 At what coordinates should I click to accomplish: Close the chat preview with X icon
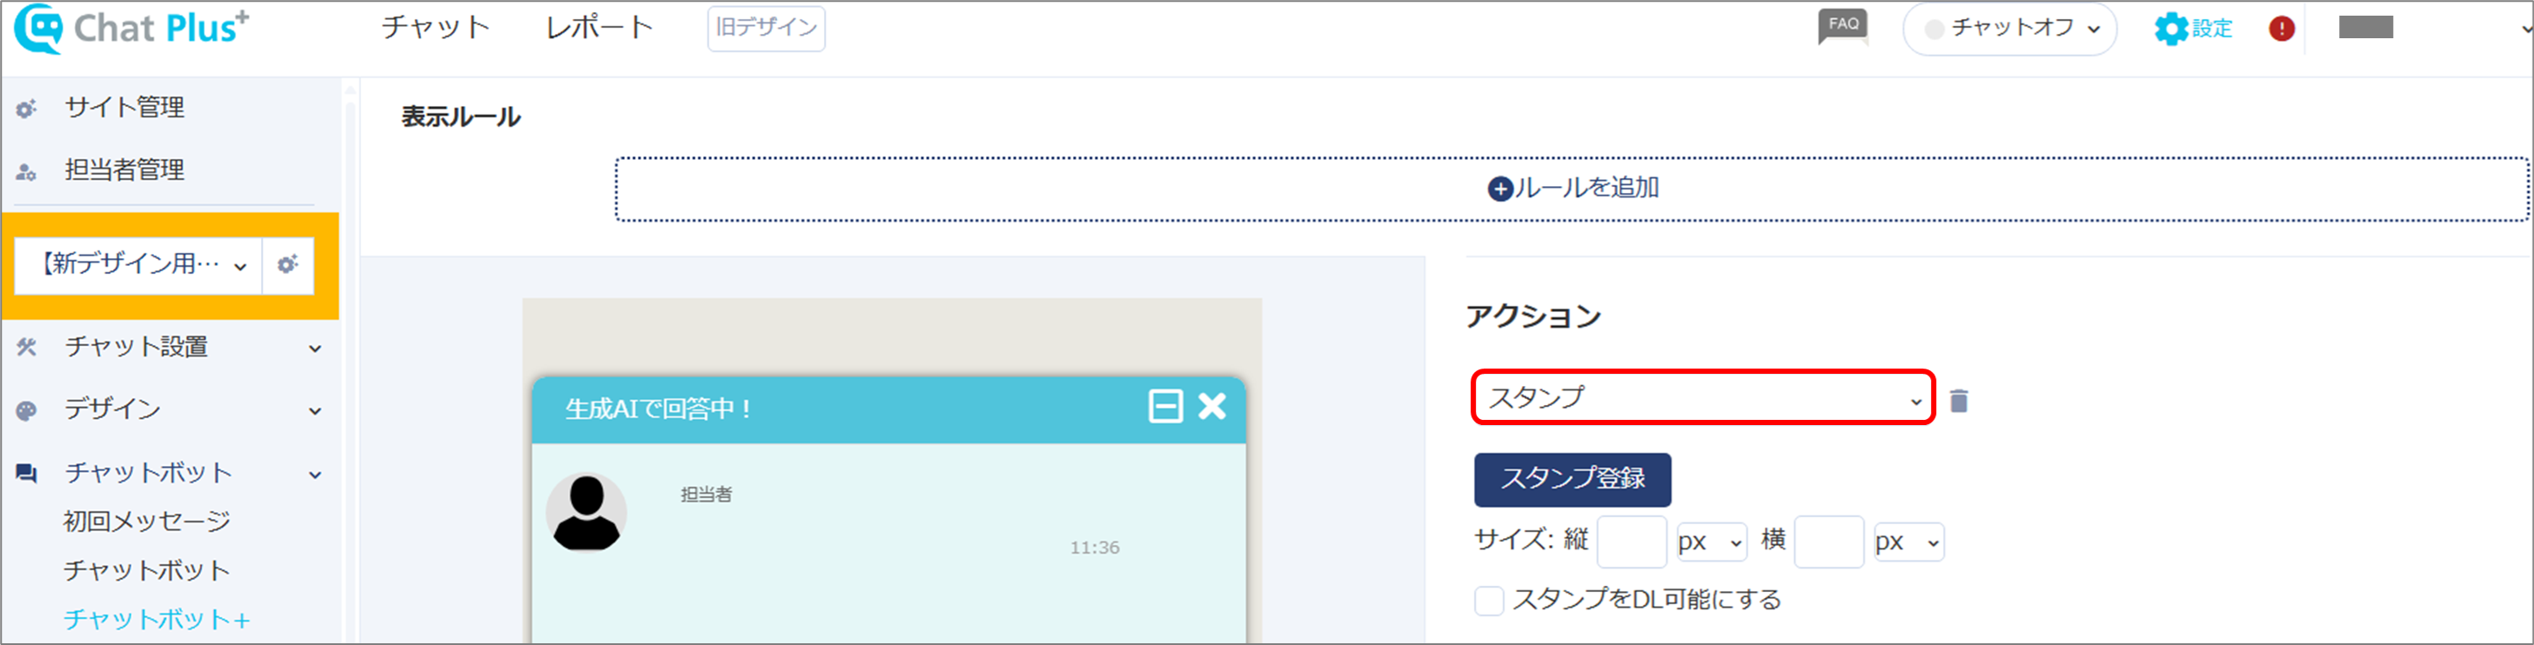pyautogui.click(x=1212, y=406)
